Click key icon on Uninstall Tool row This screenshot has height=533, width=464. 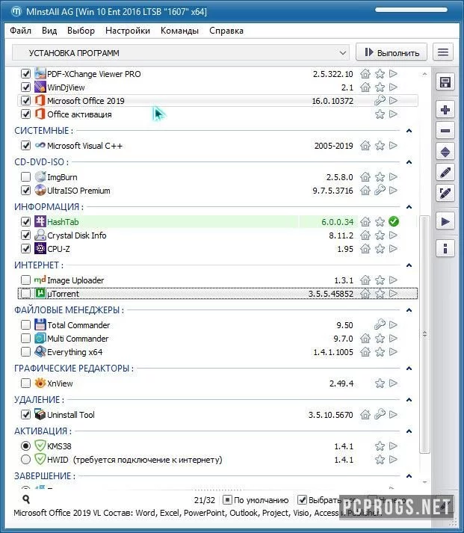[380, 414]
